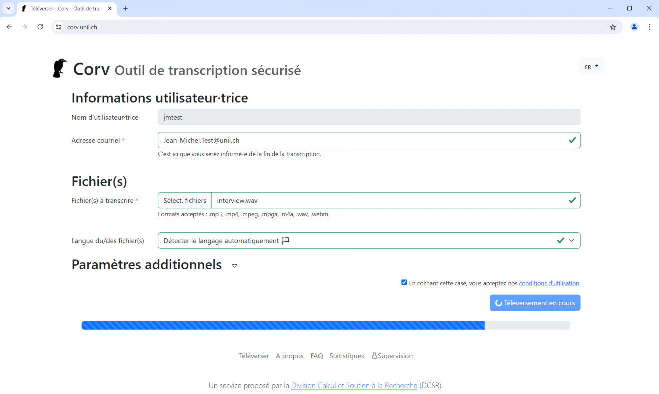Expand the Paramètres additionnels section
The height and width of the screenshot is (394, 659).
[234, 266]
